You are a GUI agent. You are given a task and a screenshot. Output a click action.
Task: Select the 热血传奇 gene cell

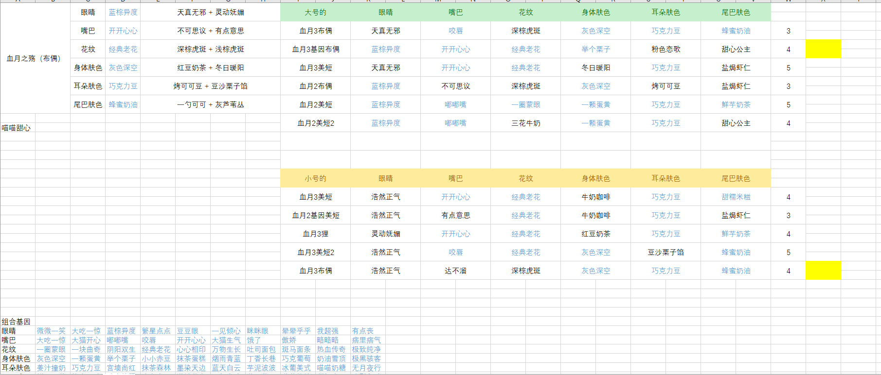pyautogui.click(x=333, y=349)
